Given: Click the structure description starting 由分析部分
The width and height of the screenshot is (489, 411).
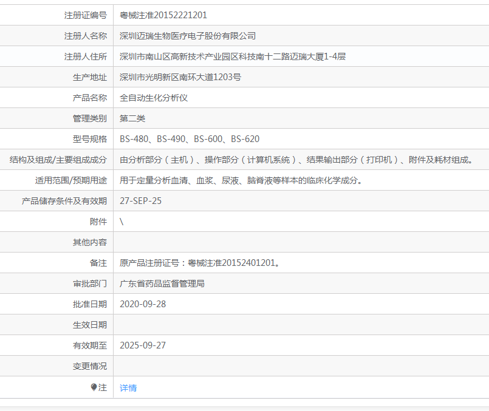Looking at the screenshot, I should (296, 160).
